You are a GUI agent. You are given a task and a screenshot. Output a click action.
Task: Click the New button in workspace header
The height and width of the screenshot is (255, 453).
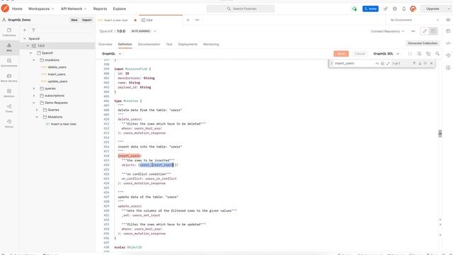(74, 20)
